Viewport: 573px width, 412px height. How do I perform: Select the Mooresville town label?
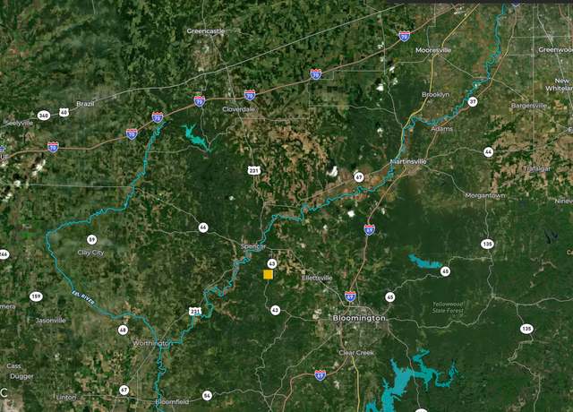pos(433,50)
